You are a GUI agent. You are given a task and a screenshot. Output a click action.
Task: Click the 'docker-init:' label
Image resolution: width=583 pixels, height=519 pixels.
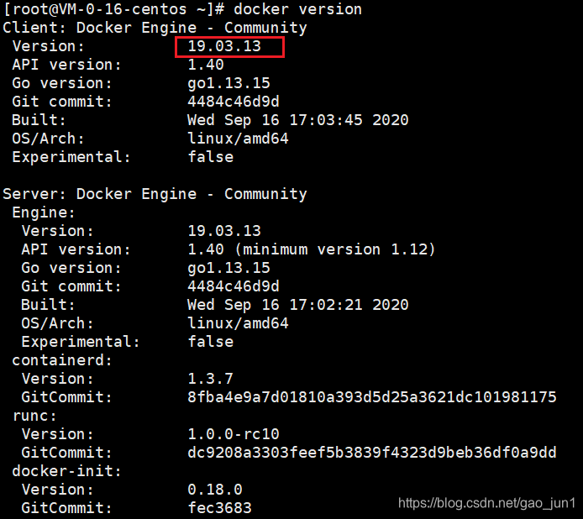click(x=66, y=471)
